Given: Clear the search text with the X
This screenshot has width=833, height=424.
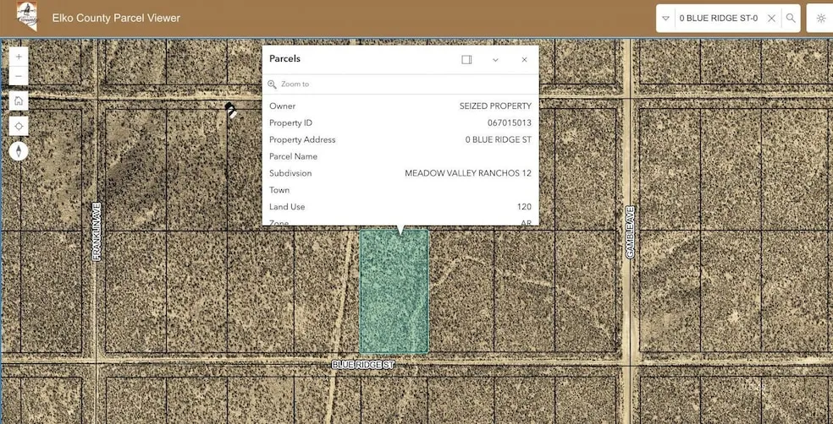Looking at the screenshot, I should (x=771, y=18).
